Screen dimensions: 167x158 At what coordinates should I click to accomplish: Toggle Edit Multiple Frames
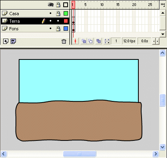click(x=99, y=41)
